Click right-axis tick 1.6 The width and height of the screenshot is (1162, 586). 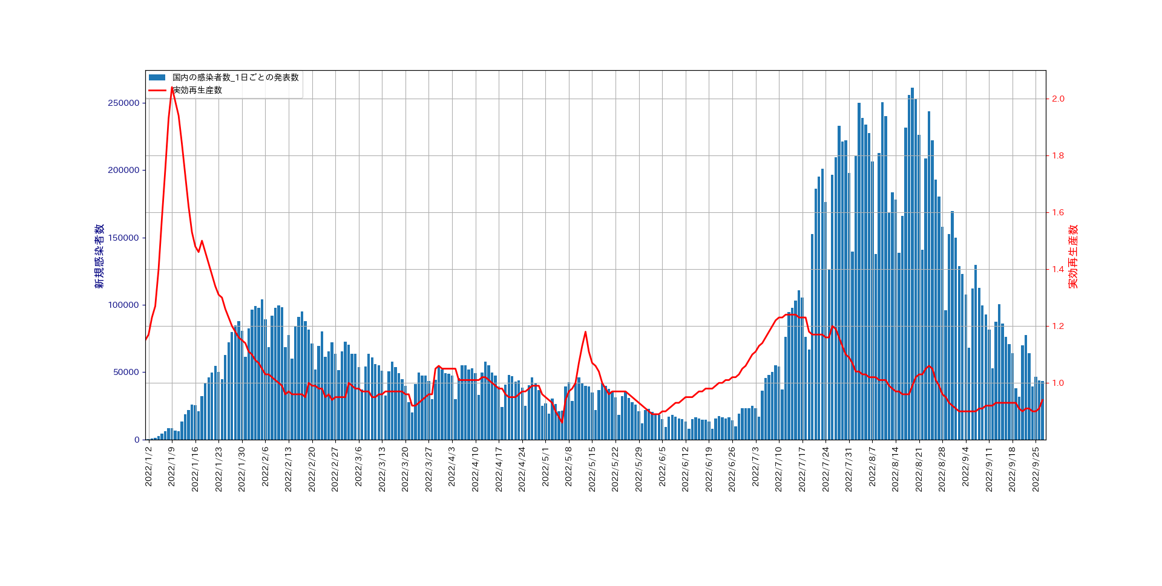(1058, 212)
